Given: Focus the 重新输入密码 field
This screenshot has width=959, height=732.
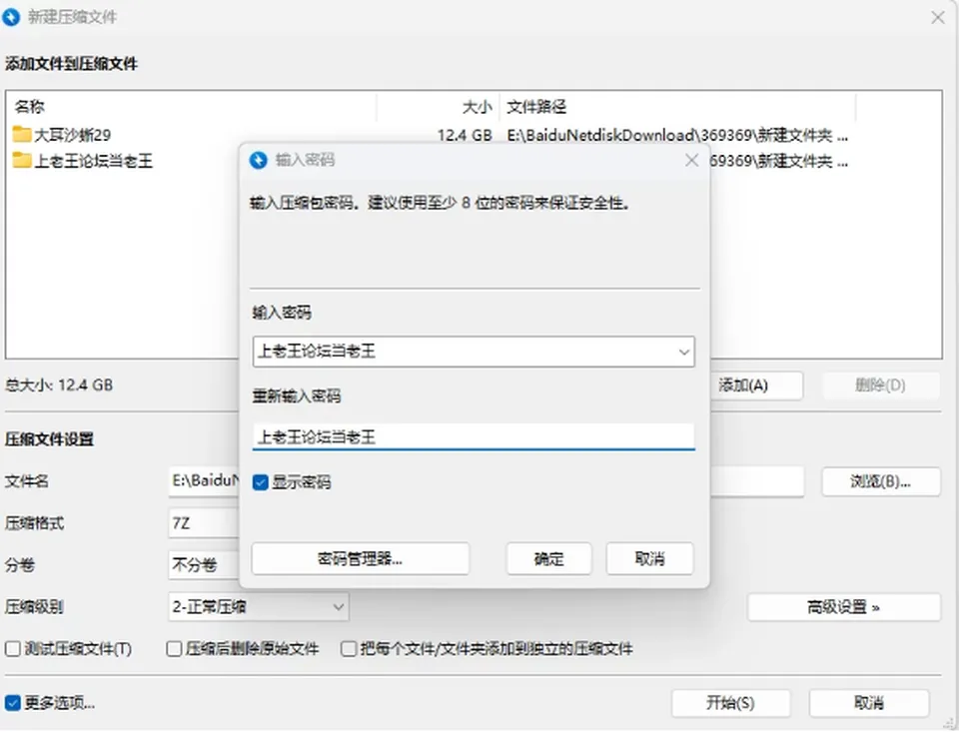Looking at the screenshot, I should coord(474,436).
